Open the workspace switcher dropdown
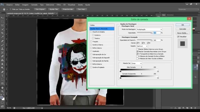 [x=188, y=9]
